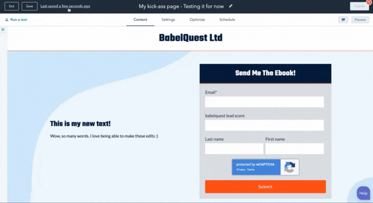Click the My kick-ass page title text
The width and height of the screenshot is (373, 203).
(181, 6)
